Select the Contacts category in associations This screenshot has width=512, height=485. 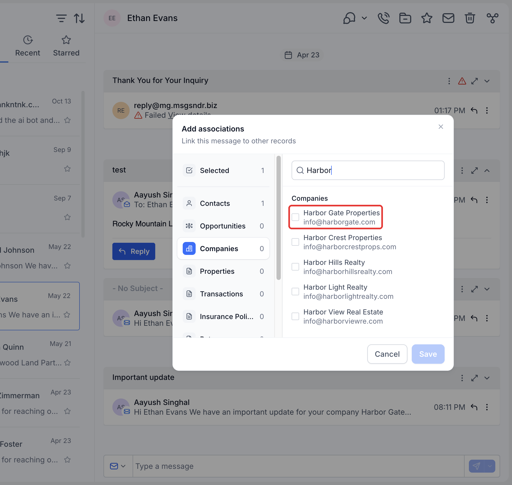(x=223, y=203)
